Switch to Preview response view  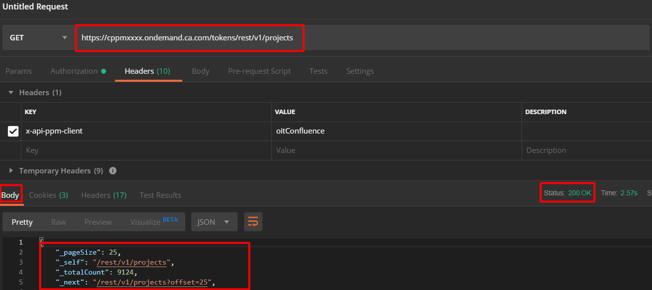(x=98, y=222)
